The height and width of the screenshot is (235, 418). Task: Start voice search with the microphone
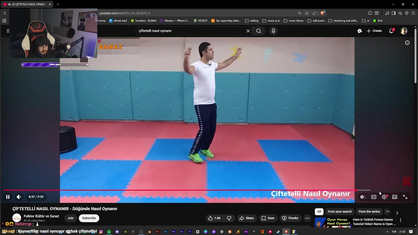tap(273, 31)
